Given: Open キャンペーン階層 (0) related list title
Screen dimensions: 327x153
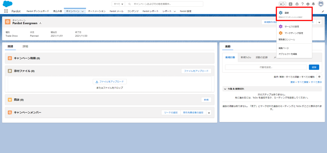Looking at the screenshot, I should coord(27,58).
